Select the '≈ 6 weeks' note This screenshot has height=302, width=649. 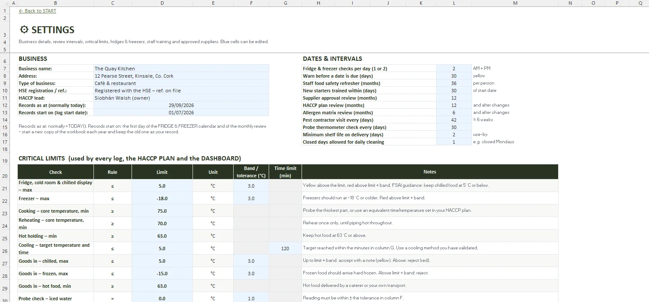tap(483, 120)
